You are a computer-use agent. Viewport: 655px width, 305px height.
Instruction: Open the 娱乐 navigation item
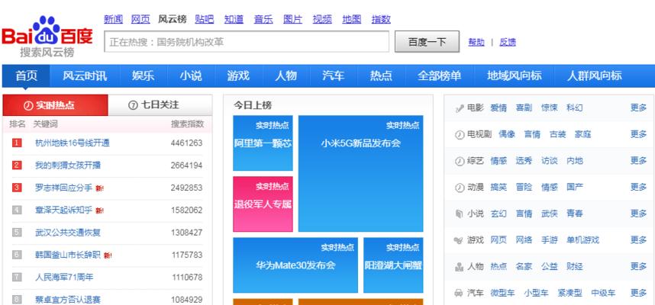click(144, 75)
